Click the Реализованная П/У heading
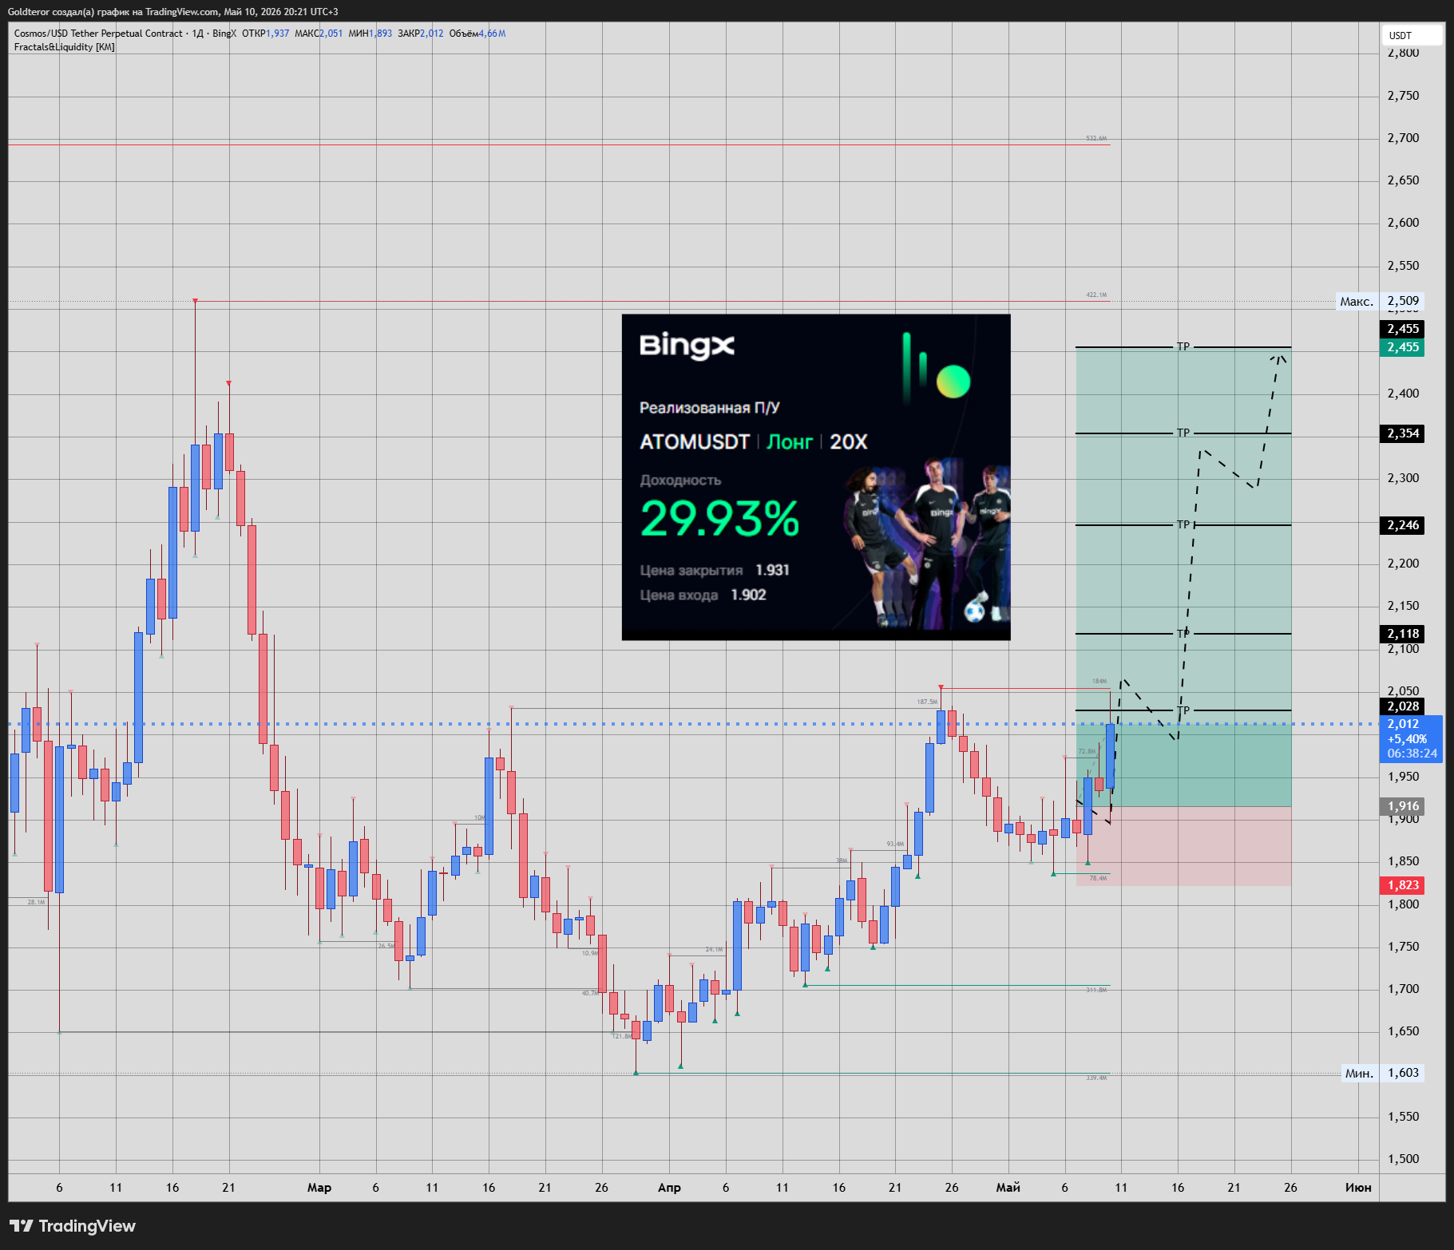 tap(709, 408)
